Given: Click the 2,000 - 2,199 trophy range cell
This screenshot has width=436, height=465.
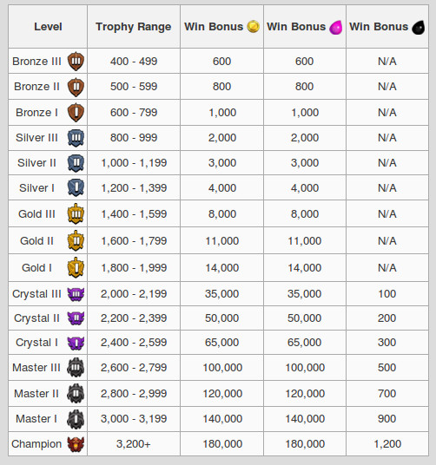Looking at the screenshot, I should [134, 294].
